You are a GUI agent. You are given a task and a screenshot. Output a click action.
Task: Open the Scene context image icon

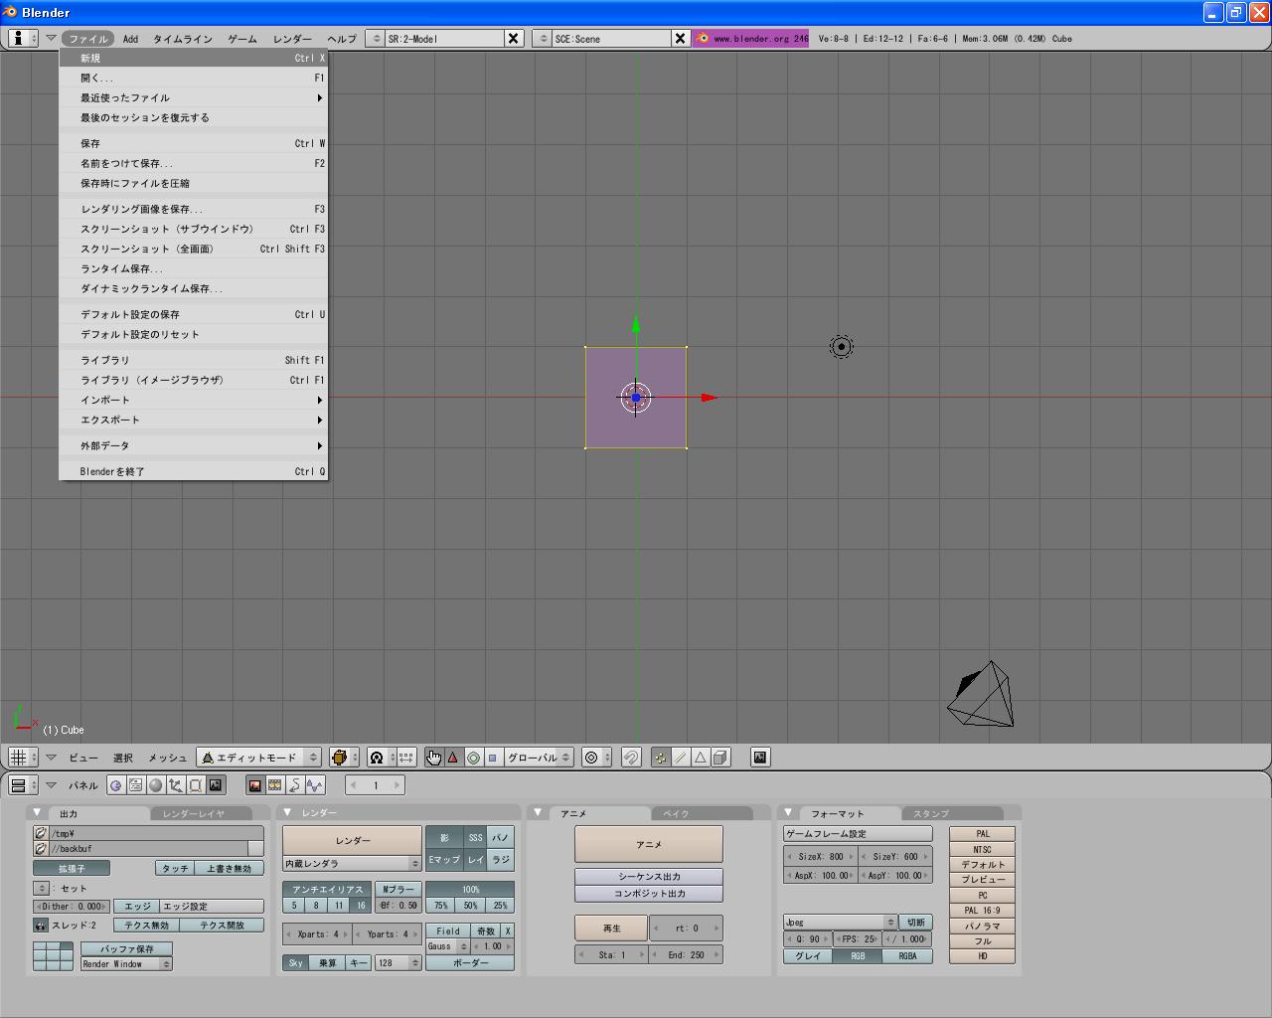pos(216,785)
